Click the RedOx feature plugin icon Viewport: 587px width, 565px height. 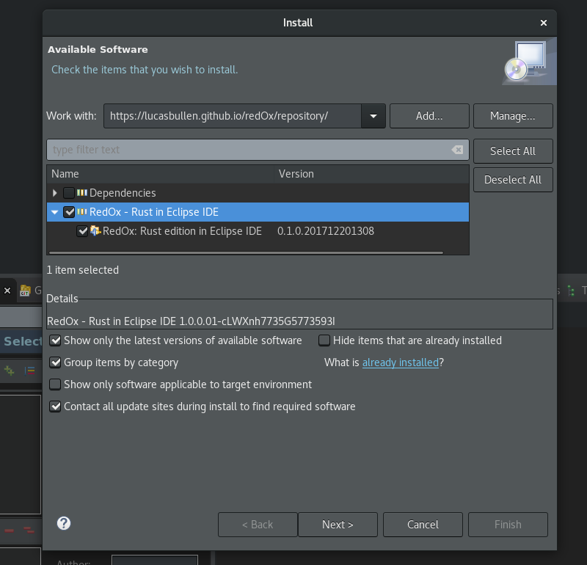tap(95, 231)
